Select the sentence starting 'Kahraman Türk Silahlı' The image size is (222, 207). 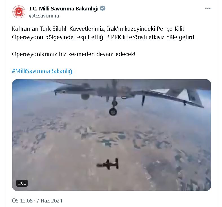(x=104, y=33)
